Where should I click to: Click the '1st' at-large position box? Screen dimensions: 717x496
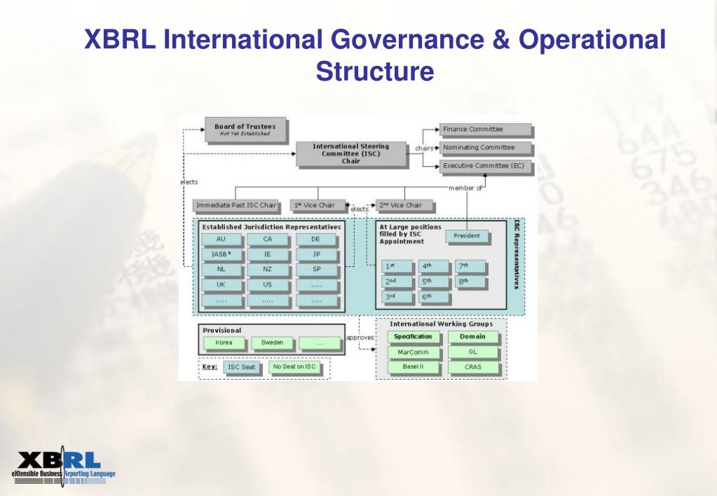[x=396, y=266]
